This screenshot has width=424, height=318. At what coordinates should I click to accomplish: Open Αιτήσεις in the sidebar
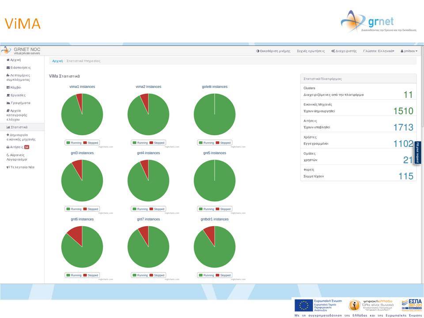coord(15,147)
